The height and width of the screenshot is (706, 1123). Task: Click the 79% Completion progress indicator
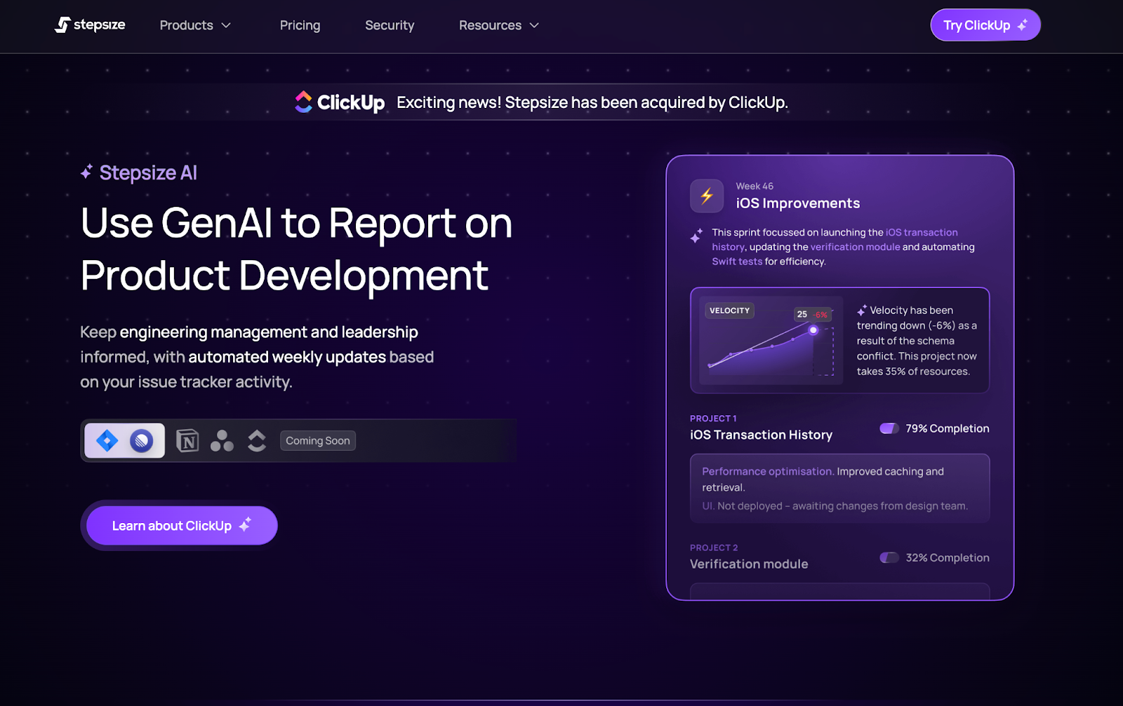889,428
